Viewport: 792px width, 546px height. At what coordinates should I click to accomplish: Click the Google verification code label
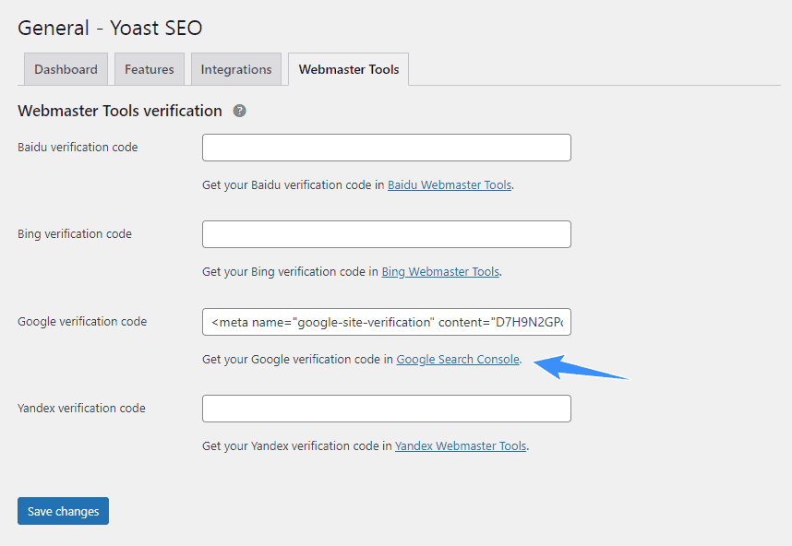coord(82,322)
